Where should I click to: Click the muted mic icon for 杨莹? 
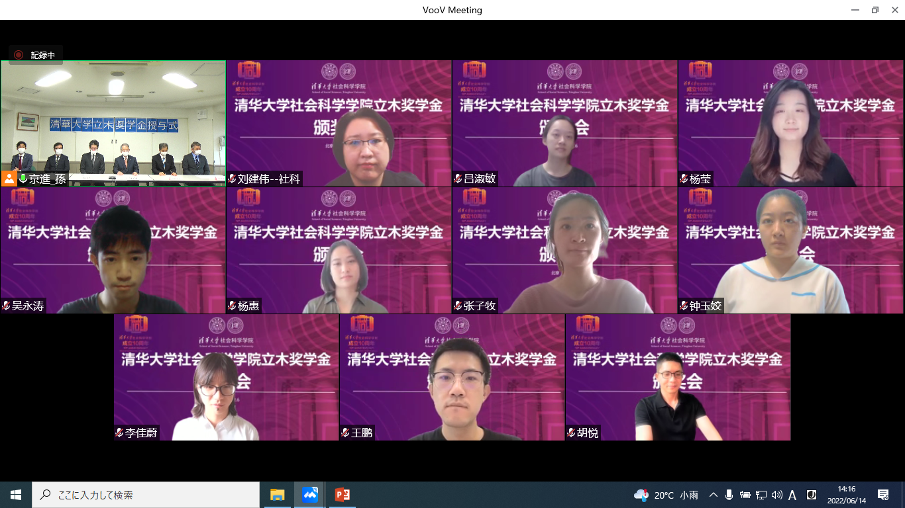click(684, 179)
